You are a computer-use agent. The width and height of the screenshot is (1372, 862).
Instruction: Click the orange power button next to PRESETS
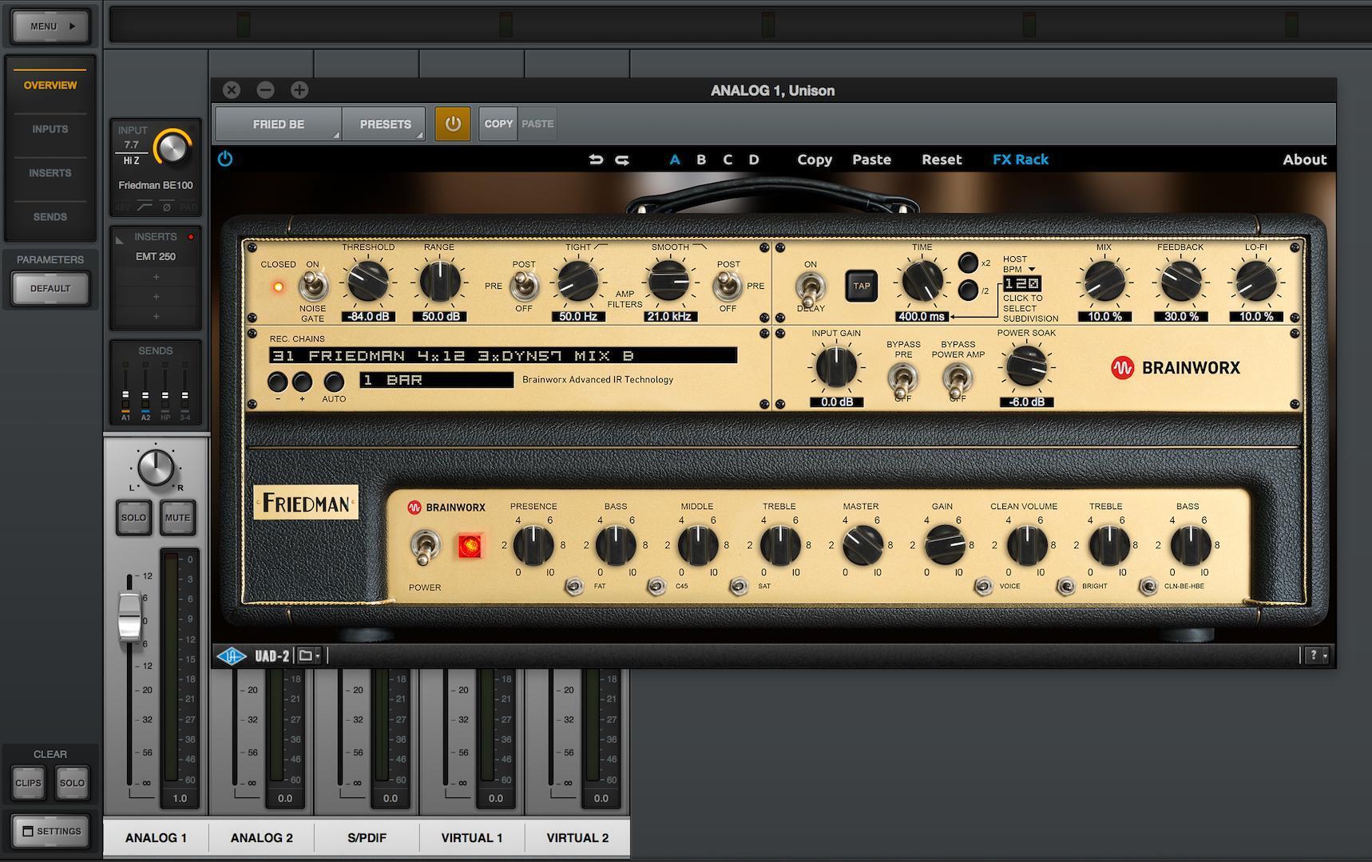[452, 124]
